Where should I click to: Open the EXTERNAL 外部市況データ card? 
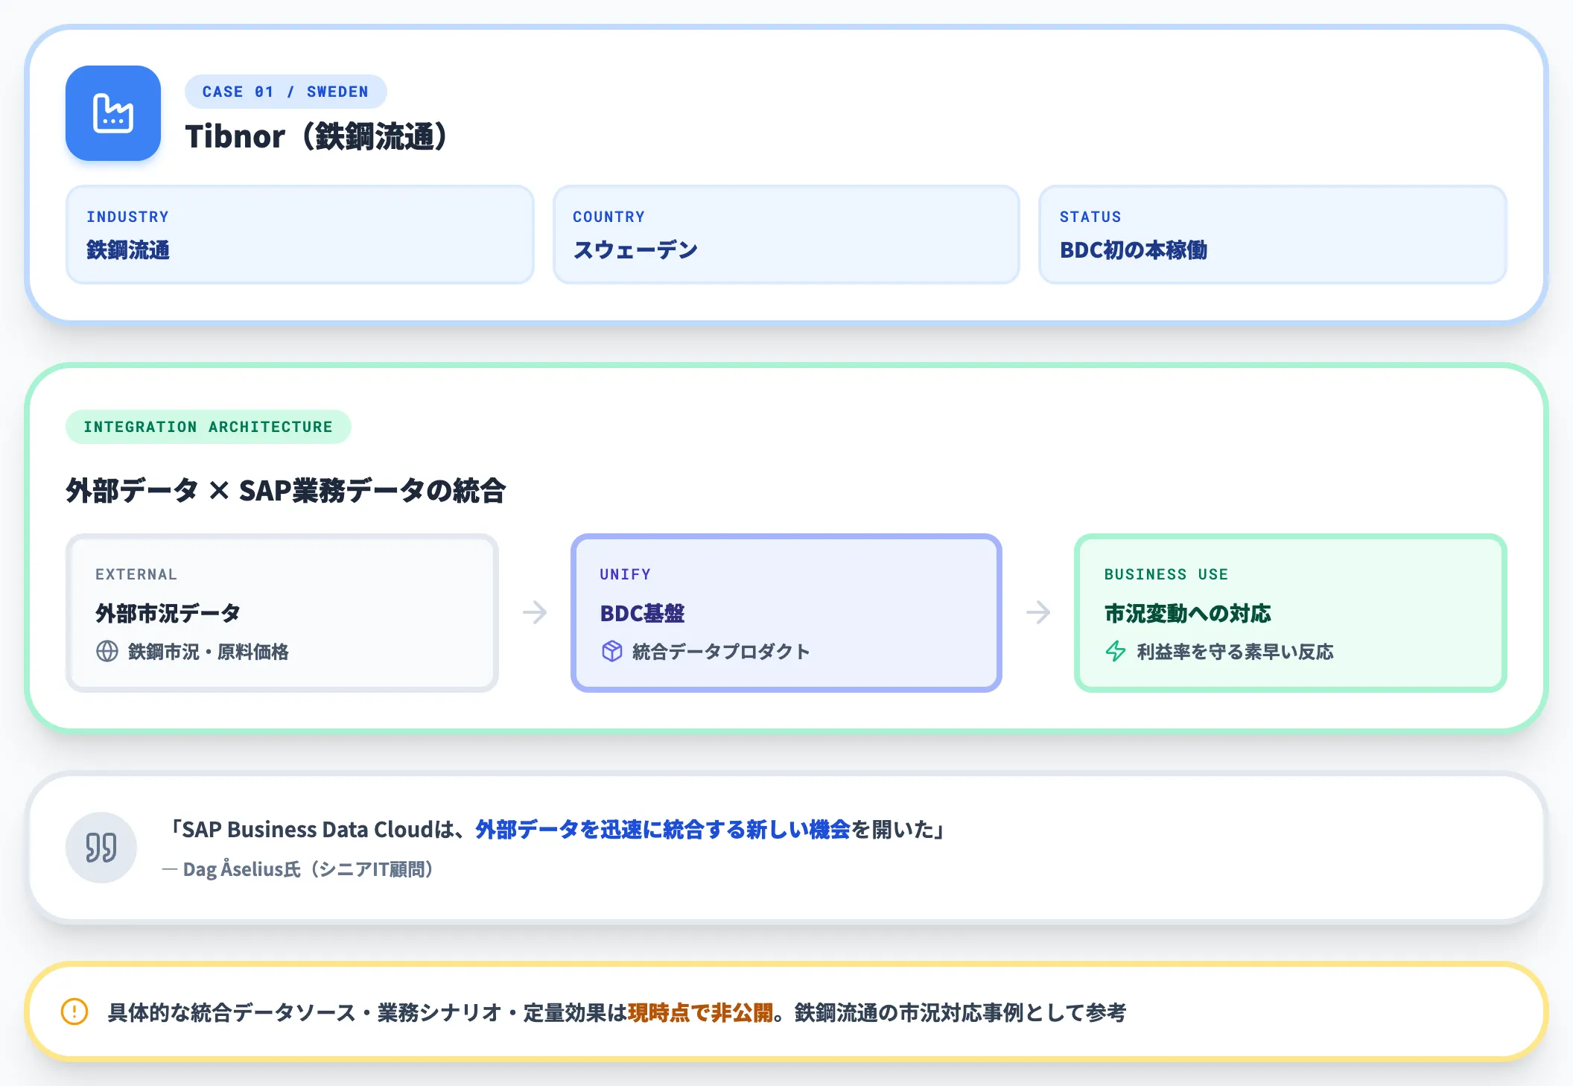(x=282, y=613)
